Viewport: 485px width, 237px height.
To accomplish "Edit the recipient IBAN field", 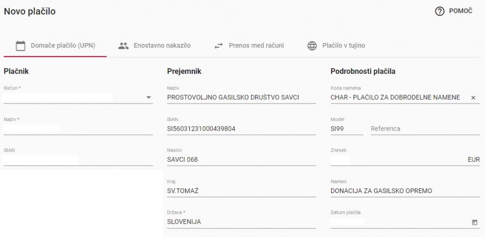I will (x=241, y=129).
